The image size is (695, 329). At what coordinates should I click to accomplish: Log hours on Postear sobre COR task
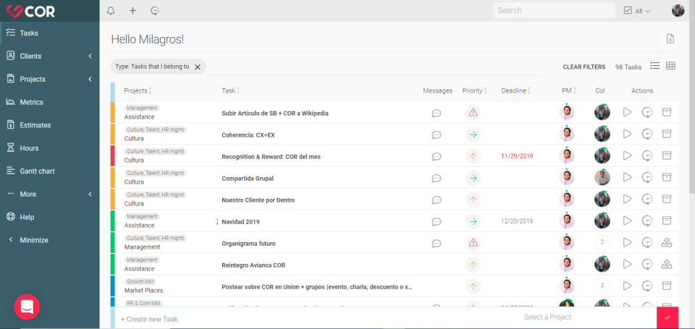[647, 286]
